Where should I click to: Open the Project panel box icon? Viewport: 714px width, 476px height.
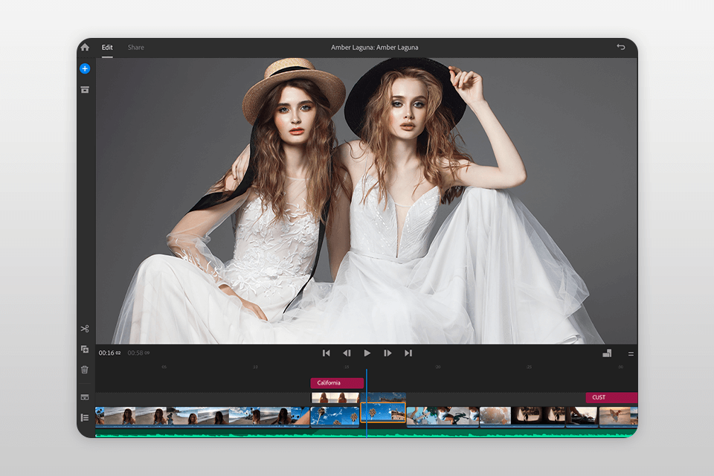click(85, 89)
